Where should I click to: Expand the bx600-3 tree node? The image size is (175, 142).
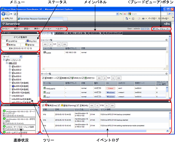click(x=10, y=73)
